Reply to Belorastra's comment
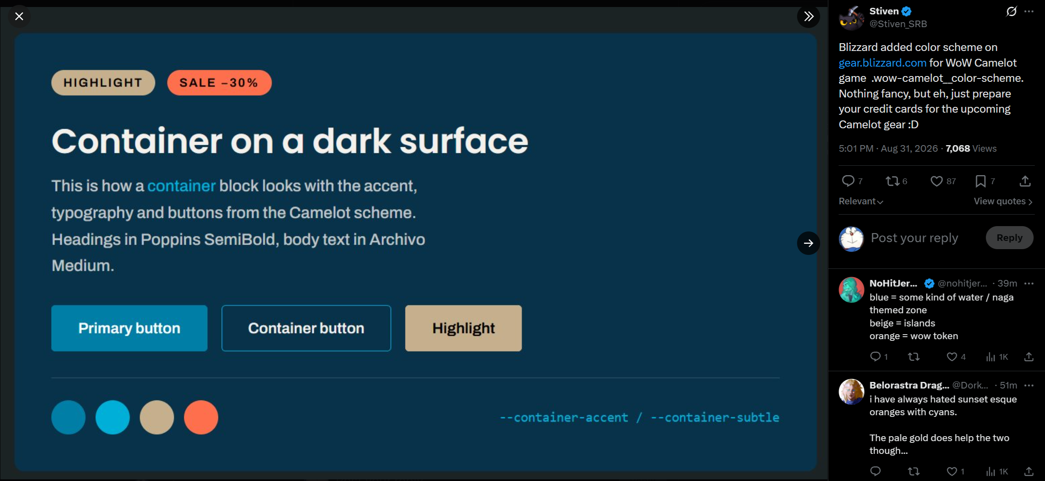The width and height of the screenshot is (1045, 481). 875,471
